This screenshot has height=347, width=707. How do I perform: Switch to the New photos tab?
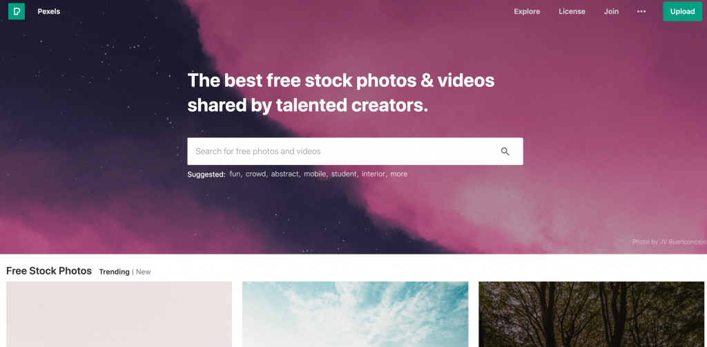click(144, 272)
